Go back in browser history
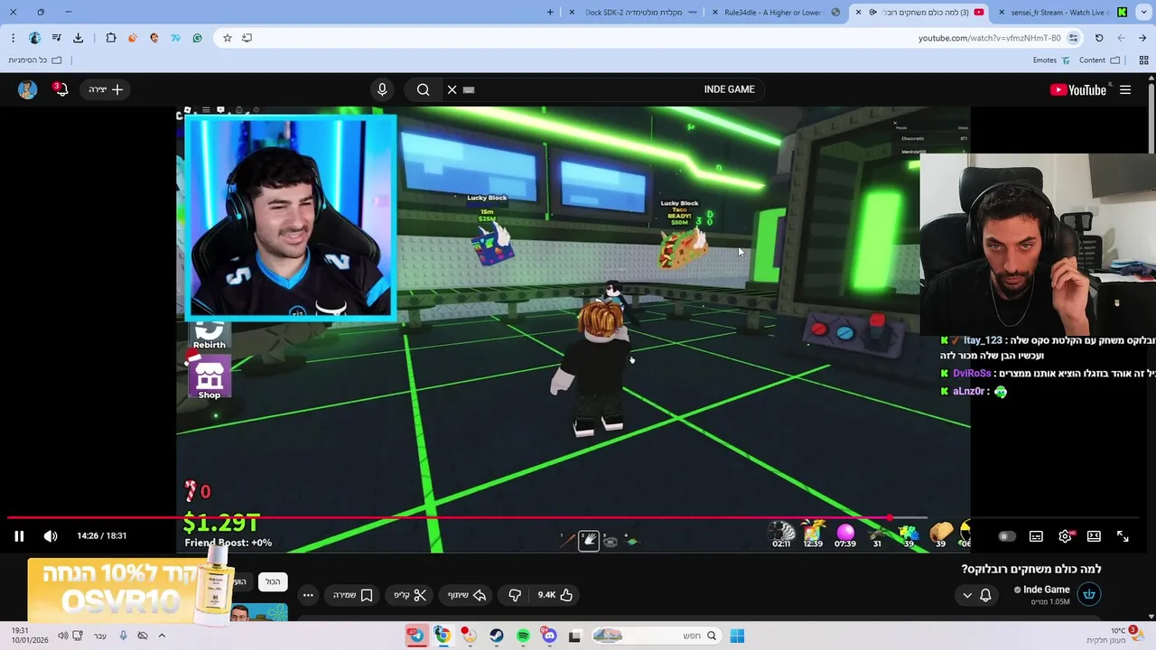This screenshot has width=1156, height=650. tap(1142, 38)
